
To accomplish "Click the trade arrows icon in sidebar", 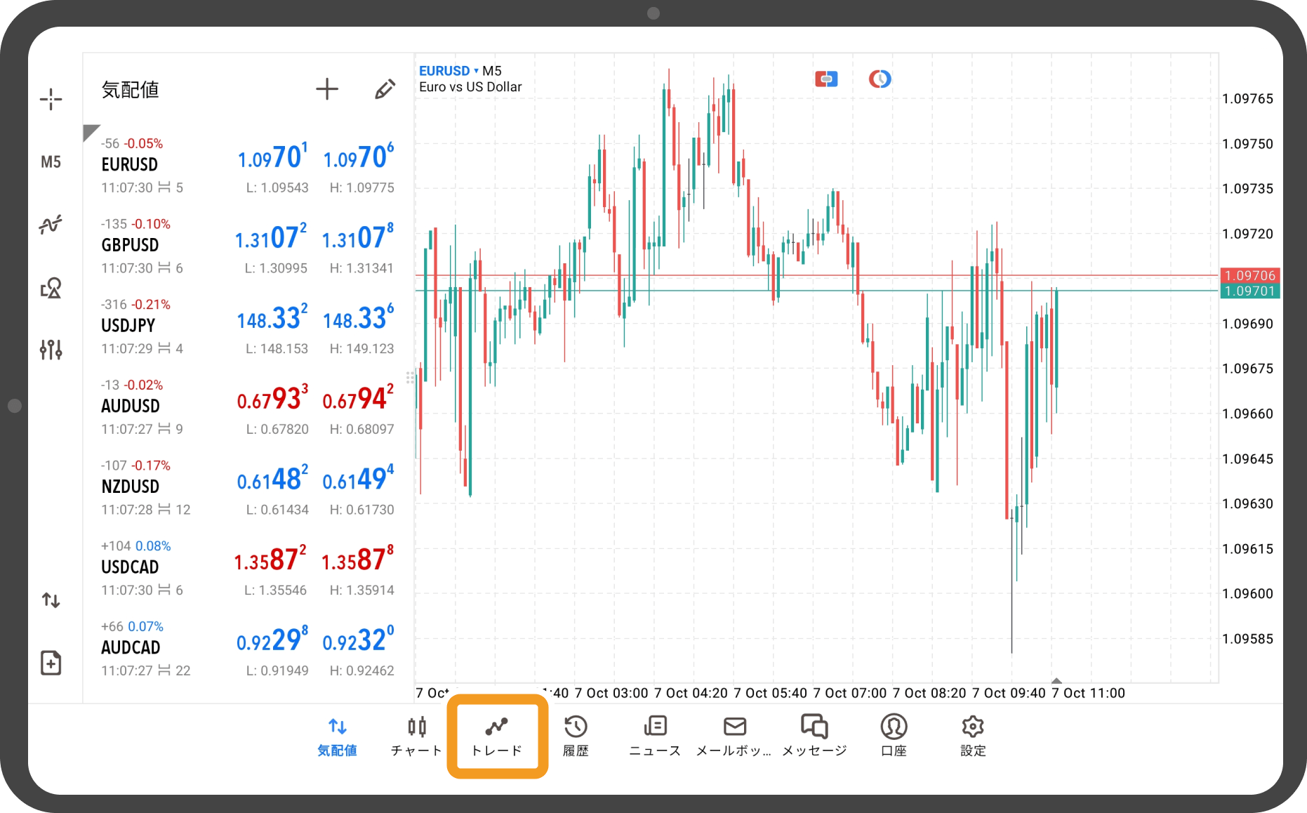I will [51, 600].
